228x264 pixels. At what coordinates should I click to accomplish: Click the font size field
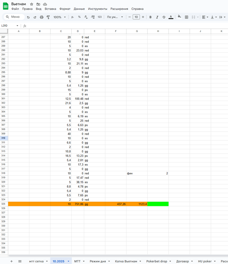pyautogui.click(x=136, y=17)
